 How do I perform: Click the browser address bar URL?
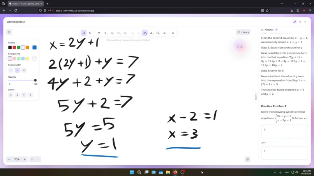pos(75,10)
